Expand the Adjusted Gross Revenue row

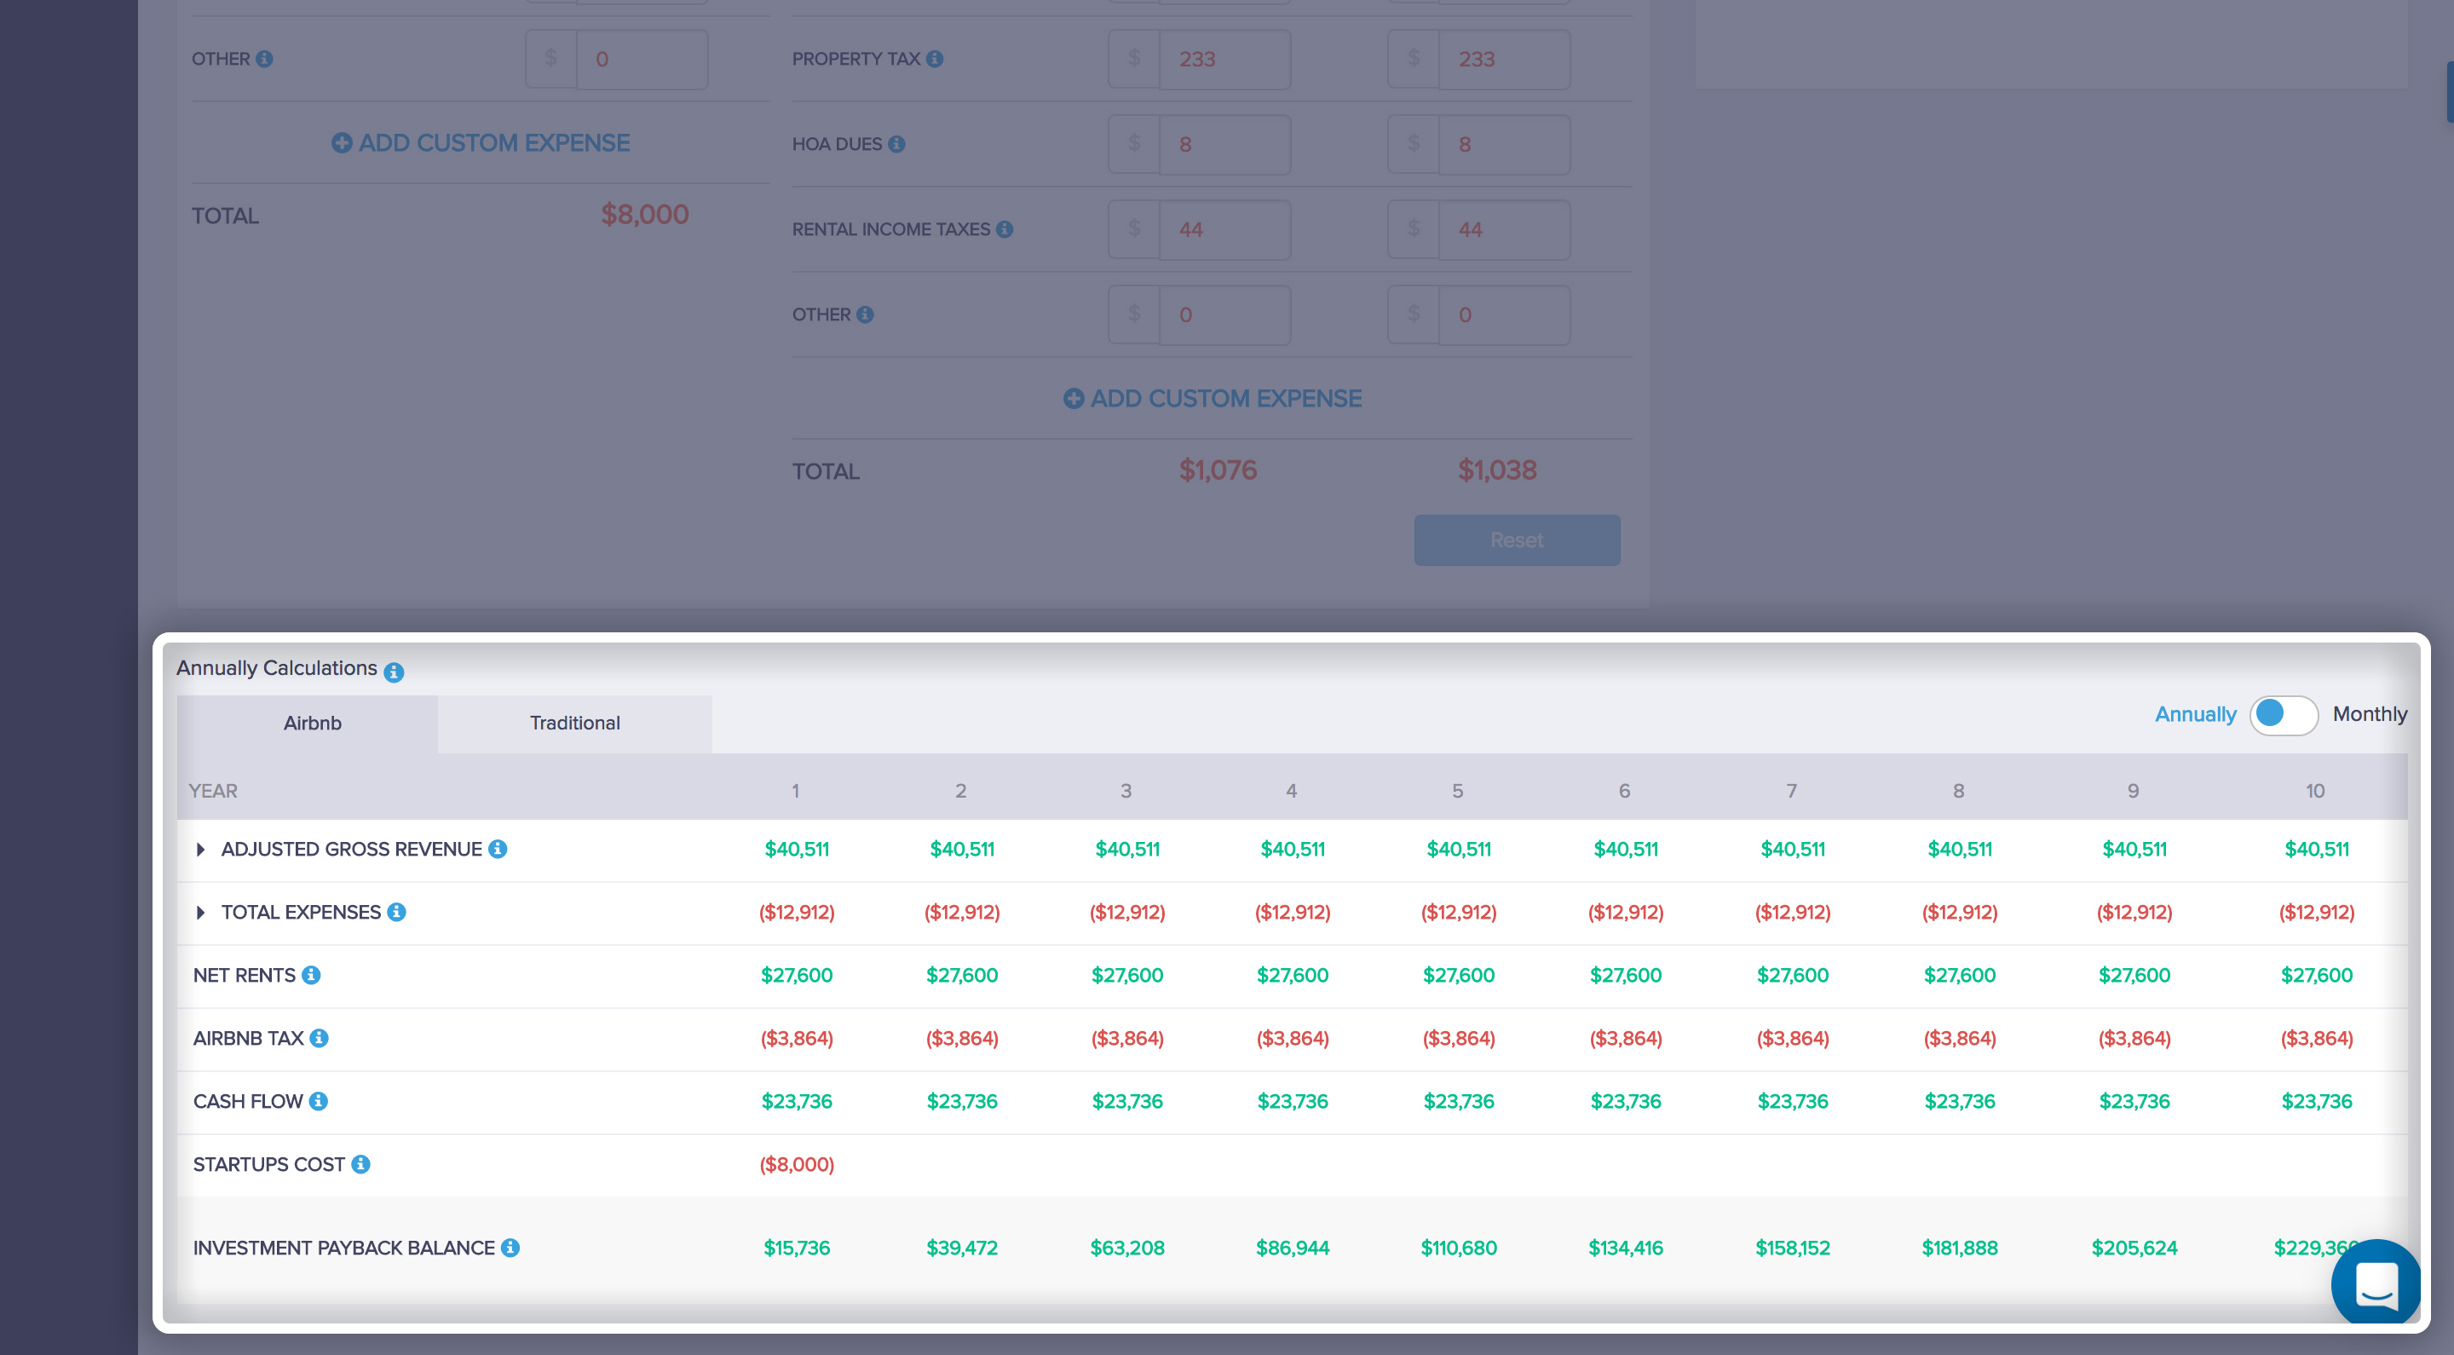(200, 849)
